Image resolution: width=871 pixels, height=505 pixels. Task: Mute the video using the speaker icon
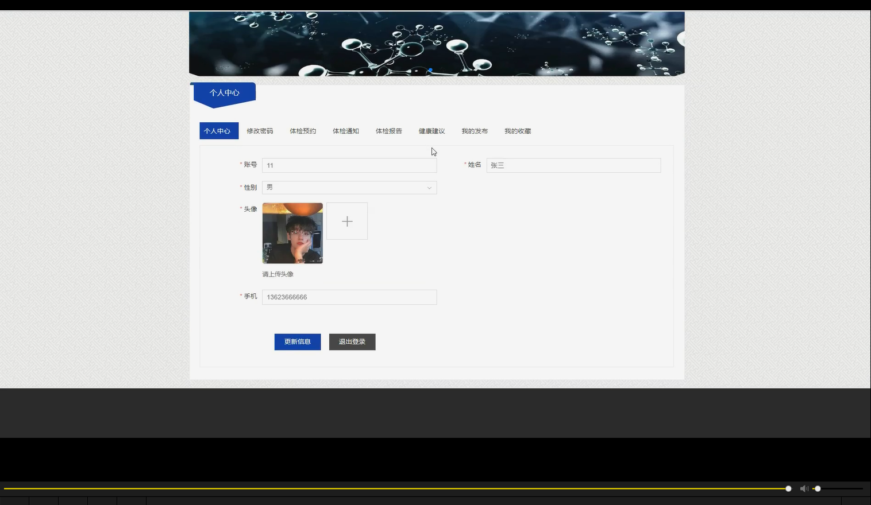tap(804, 488)
